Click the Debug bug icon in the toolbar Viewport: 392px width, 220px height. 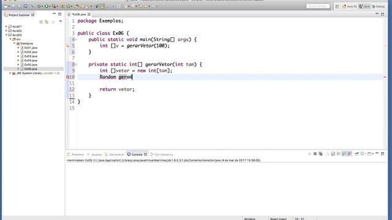(x=39, y=6)
